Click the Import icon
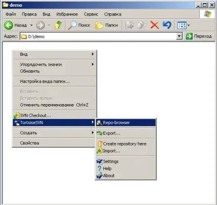 [x=99, y=151]
